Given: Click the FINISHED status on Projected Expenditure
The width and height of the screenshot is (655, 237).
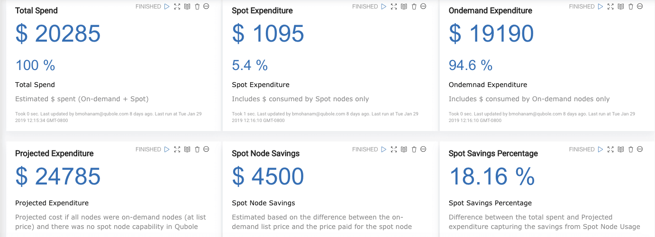Looking at the screenshot, I should (x=148, y=149).
